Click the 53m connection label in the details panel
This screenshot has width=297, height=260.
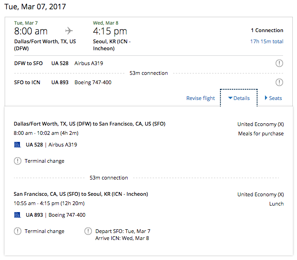point(109,178)
